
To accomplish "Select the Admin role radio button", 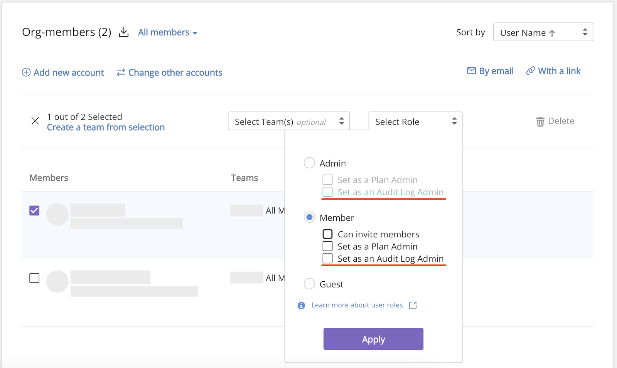I will [309, 163].
